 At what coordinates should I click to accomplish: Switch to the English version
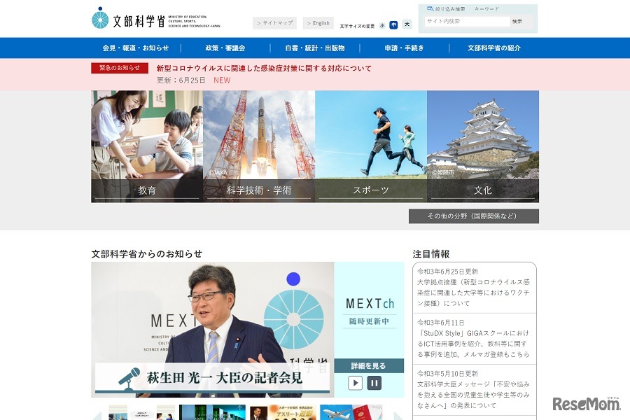point(318,22)
